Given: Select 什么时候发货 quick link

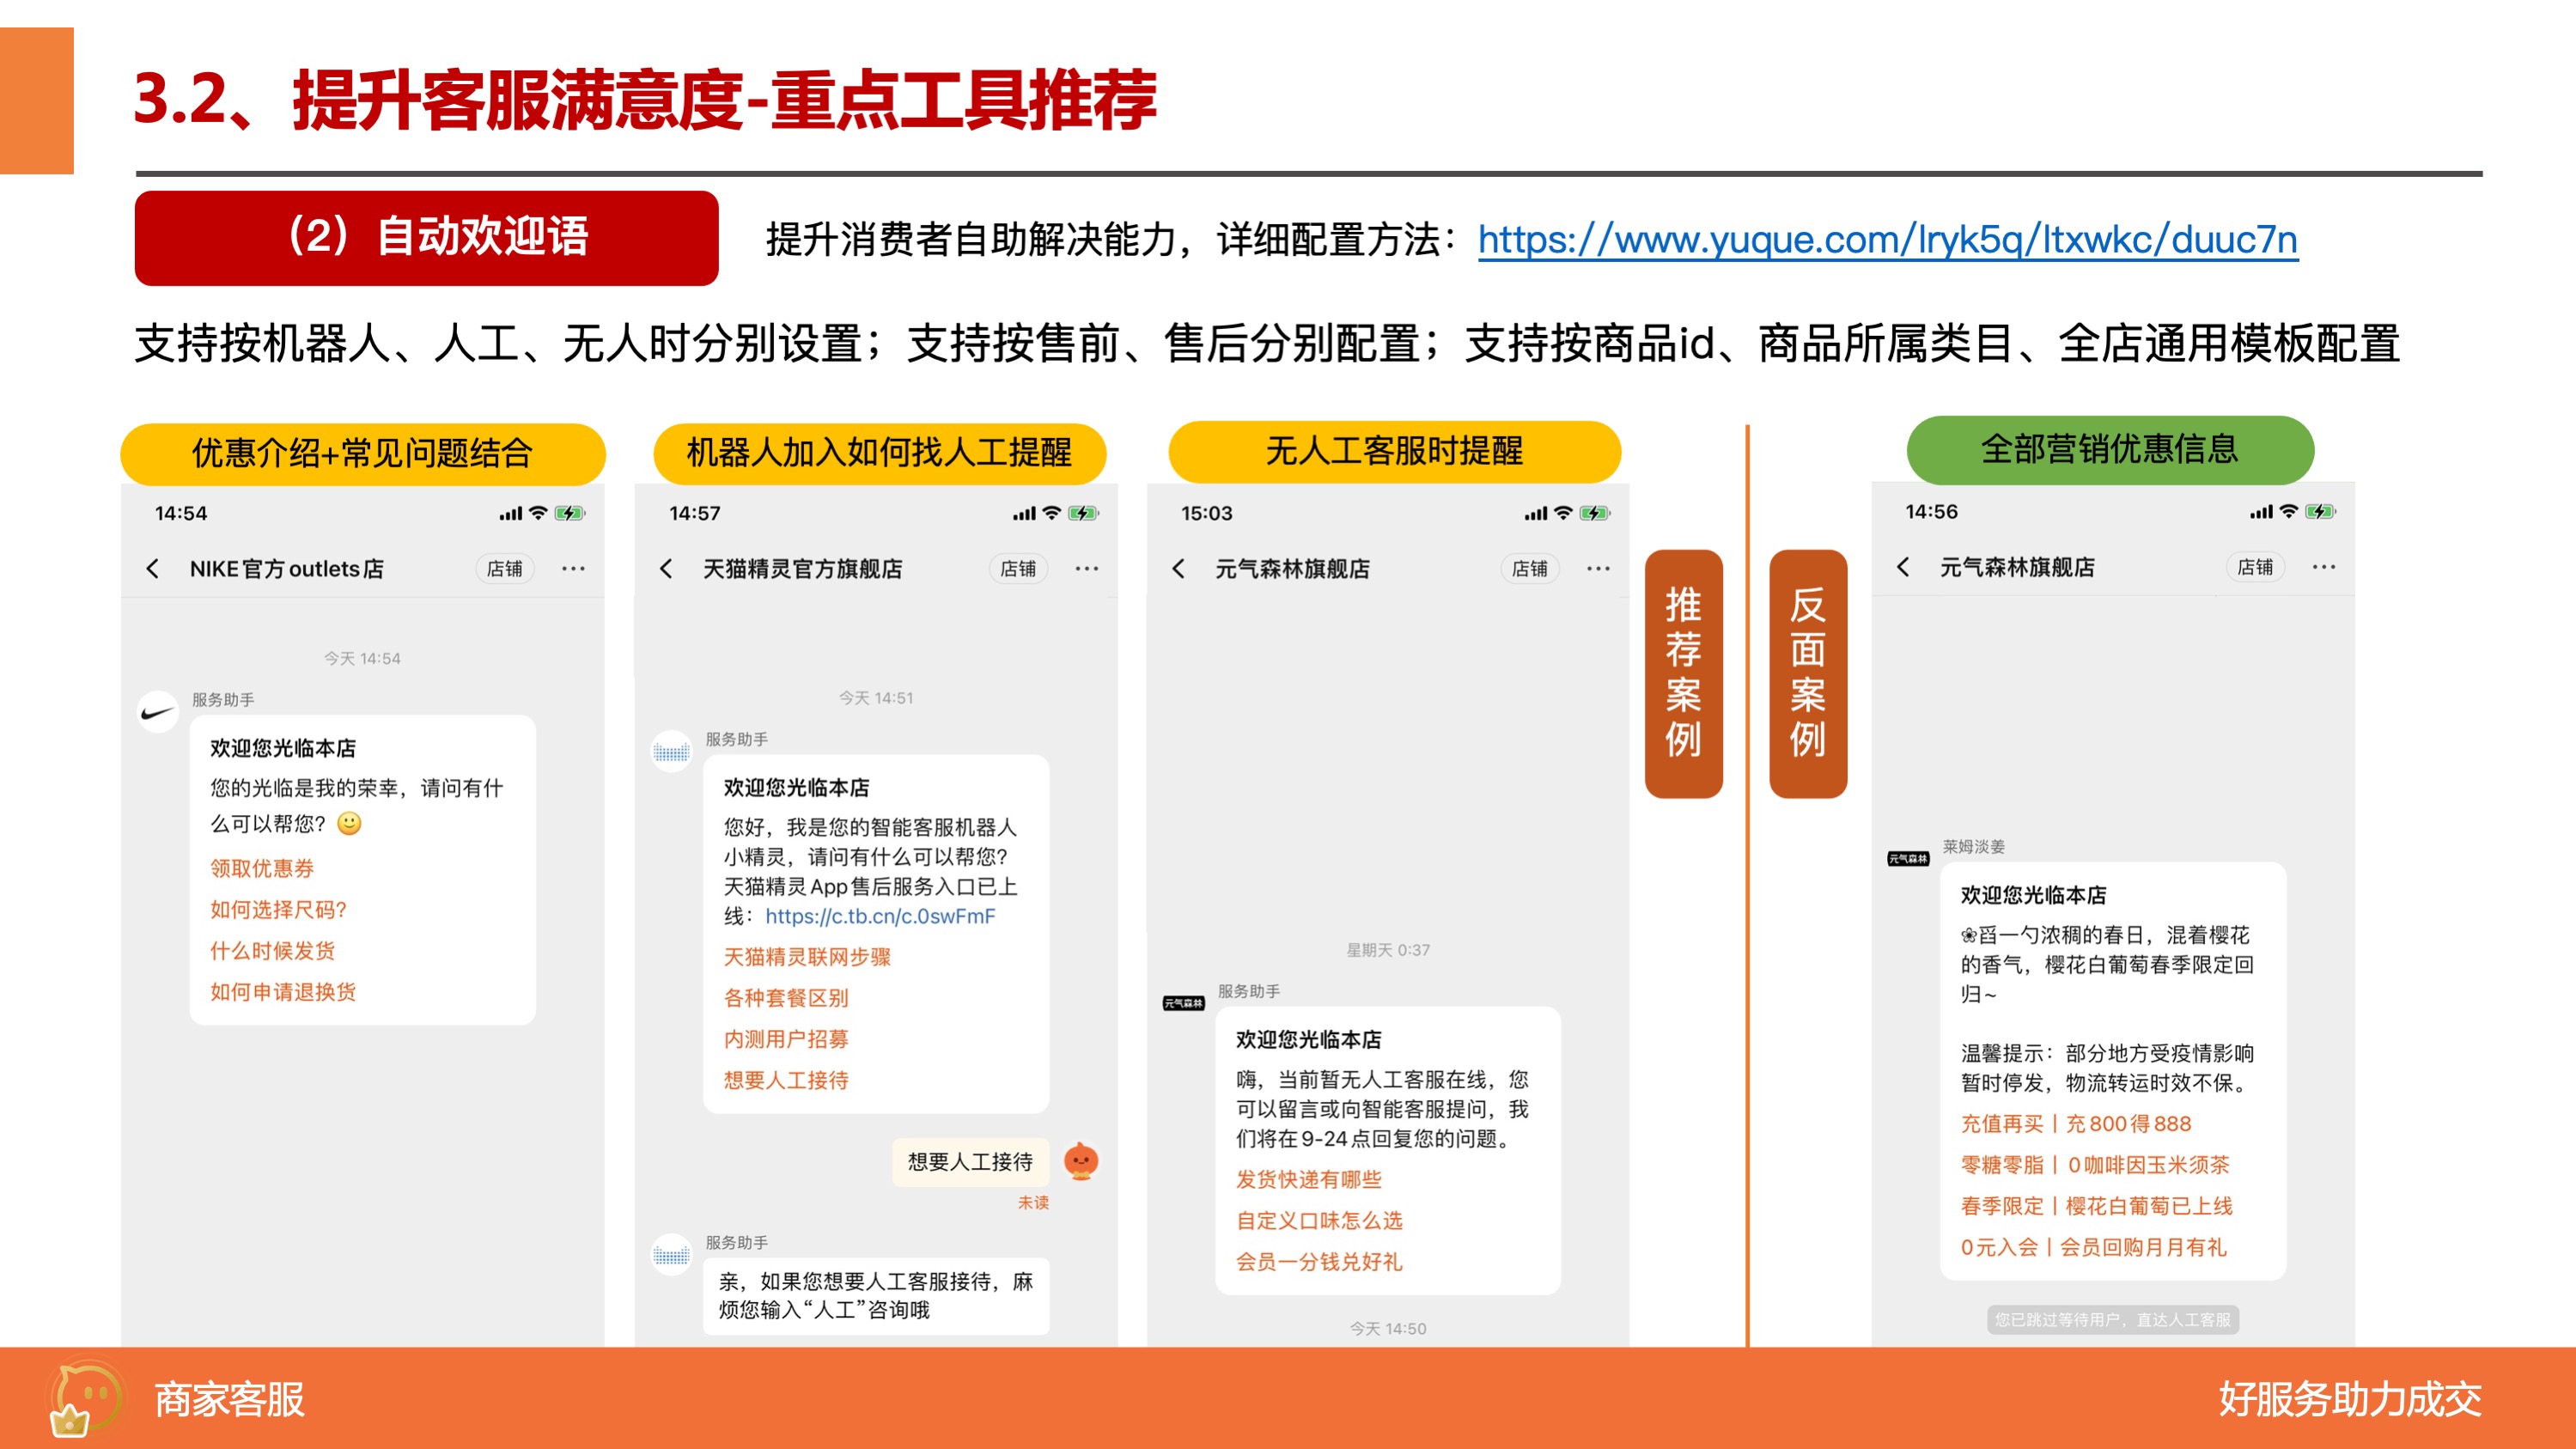Looking at the screenshot, I should (x=272, y=950).
